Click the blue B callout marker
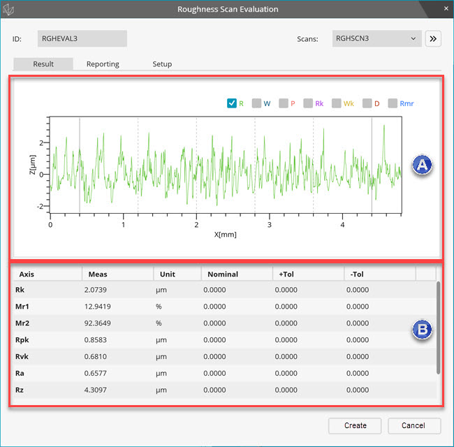454x447 pixels. pyautogui.click(x=421, y=330)
